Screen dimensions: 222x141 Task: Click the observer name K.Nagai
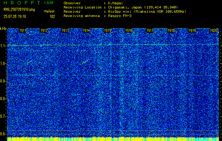pyautogui.click(x=115, y=3)
